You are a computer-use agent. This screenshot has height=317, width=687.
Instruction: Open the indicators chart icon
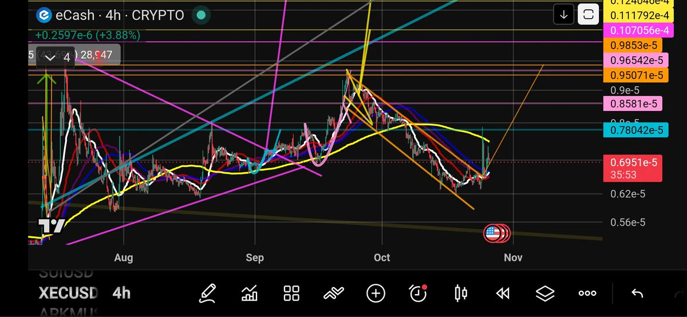tap(250, 294)
